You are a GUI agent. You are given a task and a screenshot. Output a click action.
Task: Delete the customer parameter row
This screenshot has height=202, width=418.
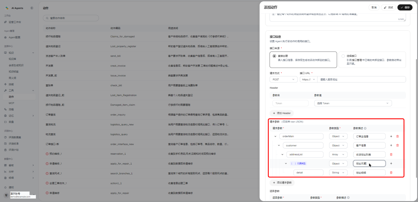pos(397,145)
